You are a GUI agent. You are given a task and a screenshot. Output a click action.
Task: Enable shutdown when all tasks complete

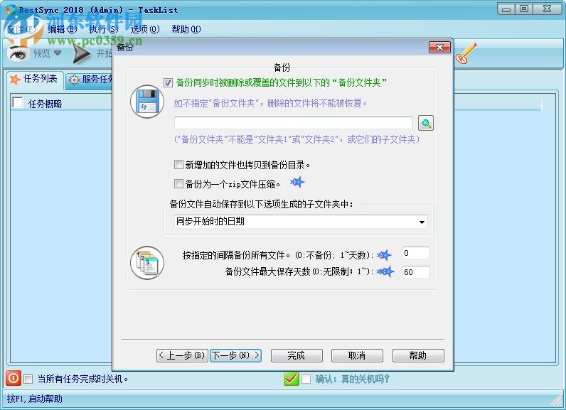[28, 379]
